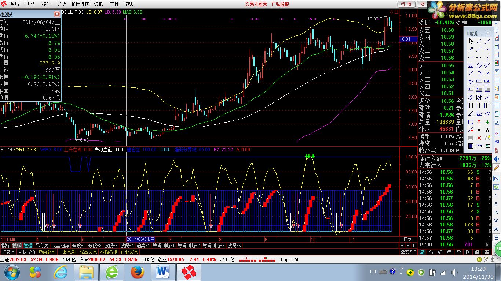This screenshot has width=501, height=281.
Task: Select the 筹码判断-2 indicator tab
Action: 189,246
